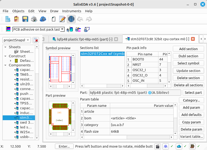
Task: Open the layers stack icon
Action: tap(8, 29)
